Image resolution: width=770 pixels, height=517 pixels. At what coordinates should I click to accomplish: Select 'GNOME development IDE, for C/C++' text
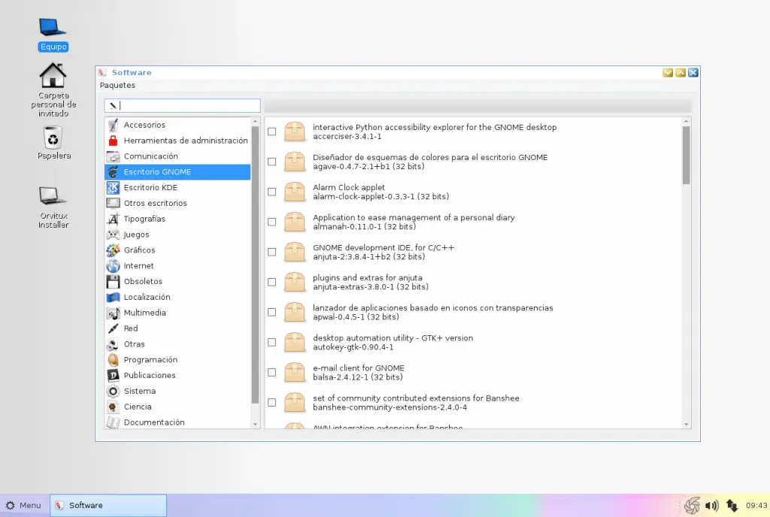tap(383, 248)
